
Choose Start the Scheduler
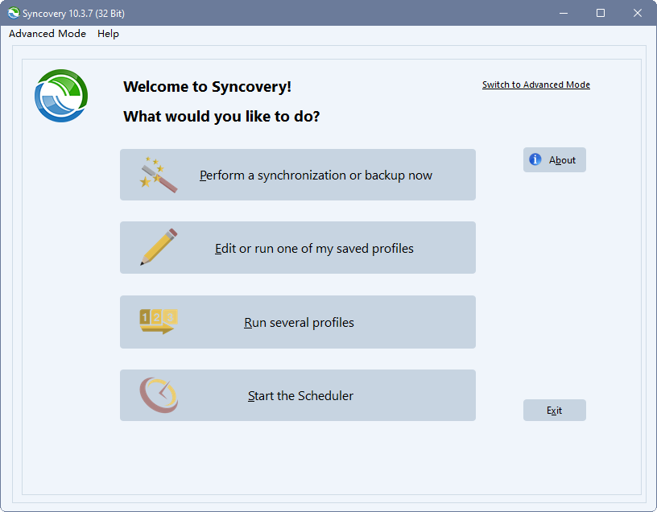(300, 395)
